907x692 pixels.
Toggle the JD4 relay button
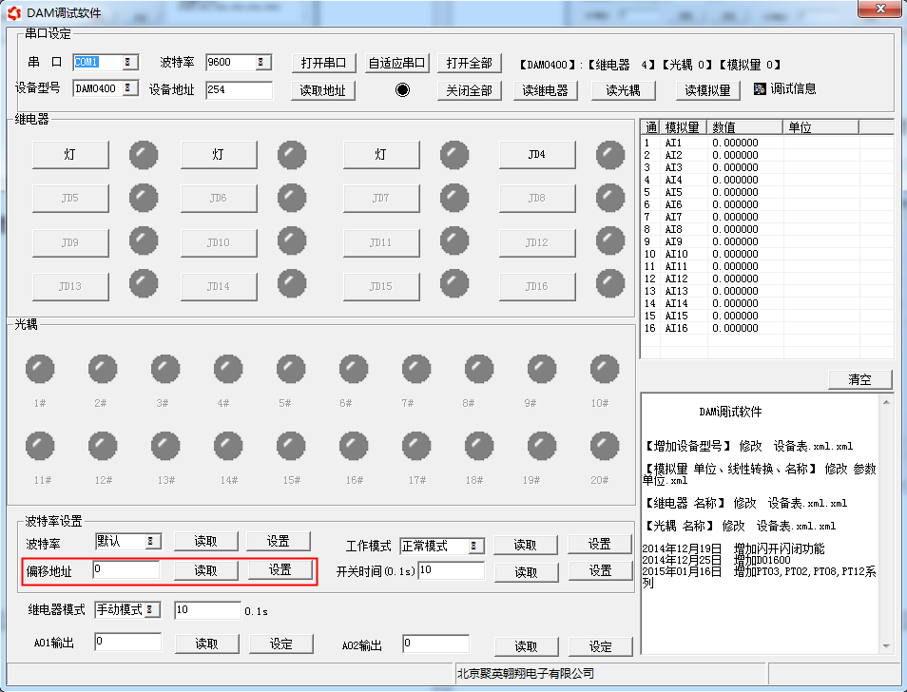(536, 154)
